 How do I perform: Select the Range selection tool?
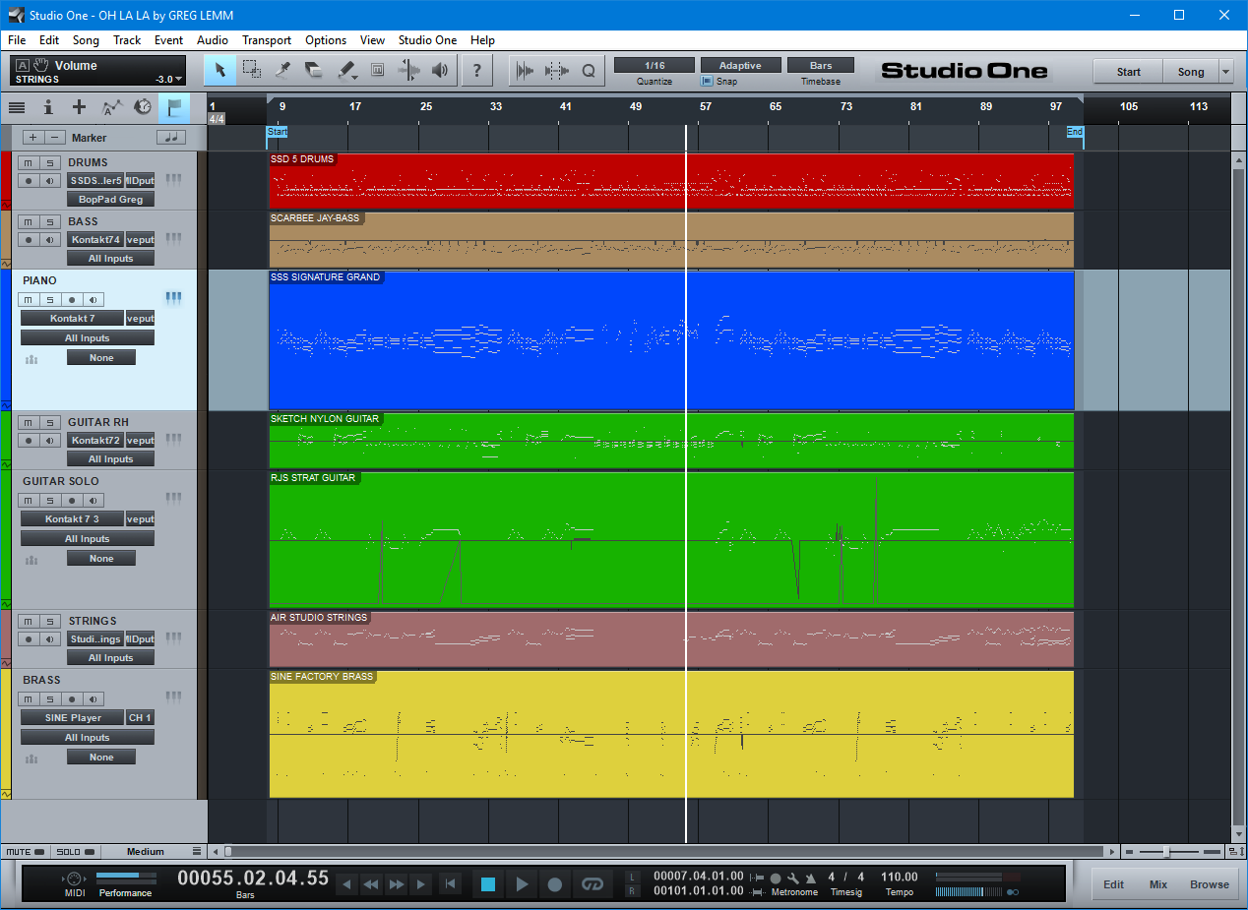pos(252,70)
